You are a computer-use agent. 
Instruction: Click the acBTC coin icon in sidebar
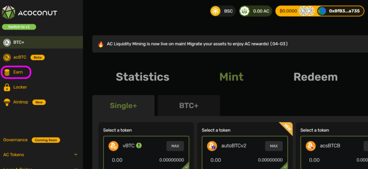7,57
